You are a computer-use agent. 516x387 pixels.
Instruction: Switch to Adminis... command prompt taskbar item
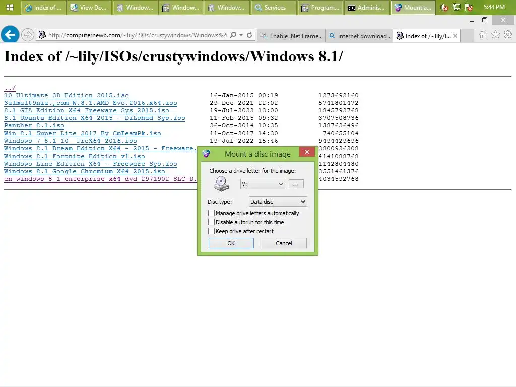[366, 7]
